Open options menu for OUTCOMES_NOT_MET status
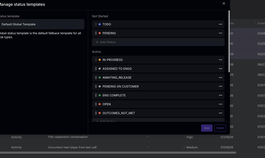 tap(220, 113)
